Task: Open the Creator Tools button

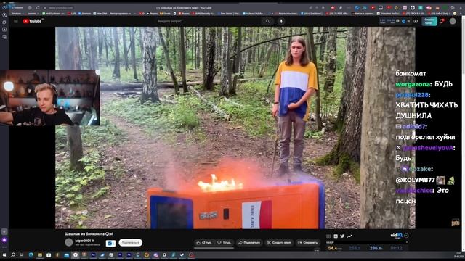Action: [429, 21]
